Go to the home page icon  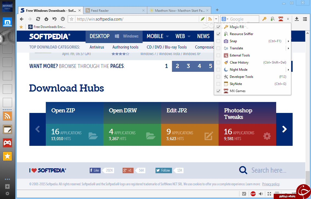(46, 19)
